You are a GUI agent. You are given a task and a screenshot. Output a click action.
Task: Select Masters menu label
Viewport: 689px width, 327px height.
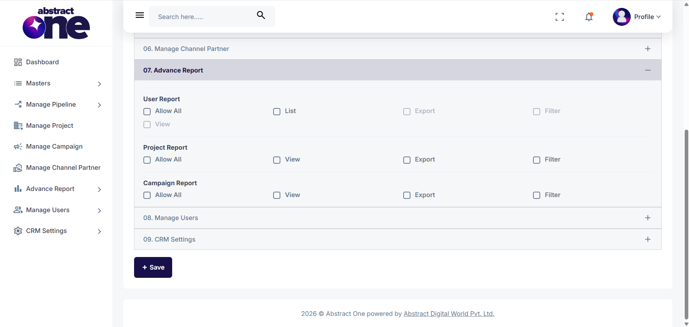(x=38, y=83)
